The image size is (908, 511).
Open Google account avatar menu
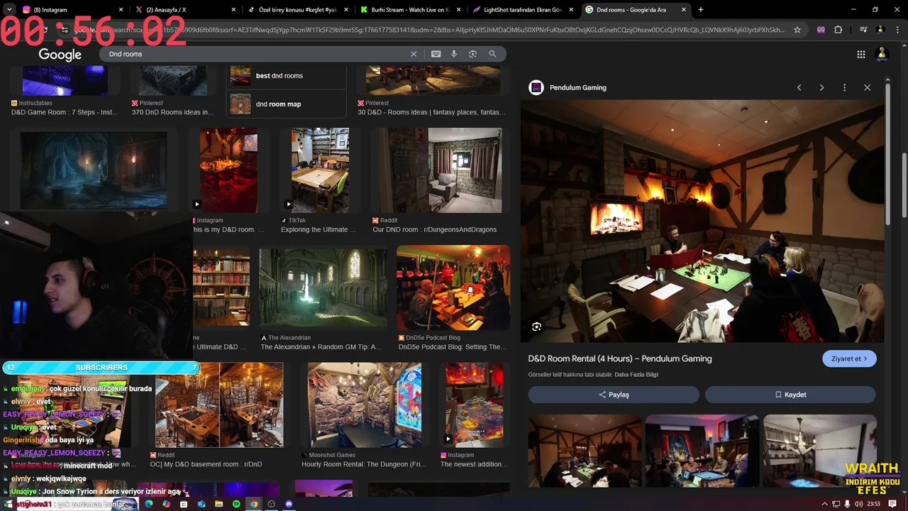pos(882,54)
